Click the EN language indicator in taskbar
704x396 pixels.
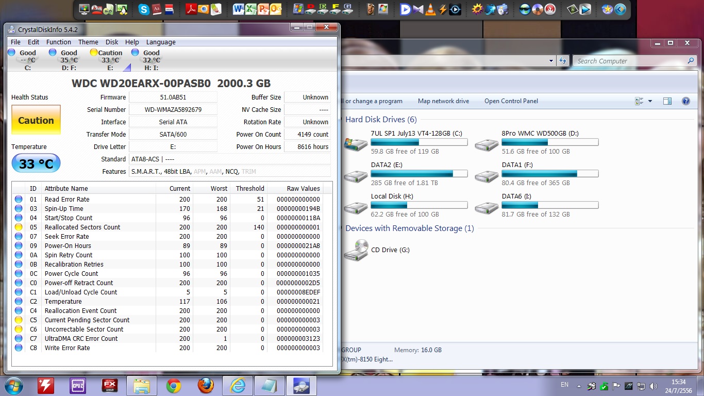click(x=564, y=385)
